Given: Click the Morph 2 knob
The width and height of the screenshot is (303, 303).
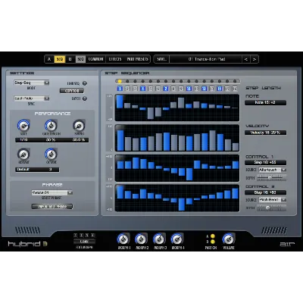Looking at the screenshot, I should [142, 239].
